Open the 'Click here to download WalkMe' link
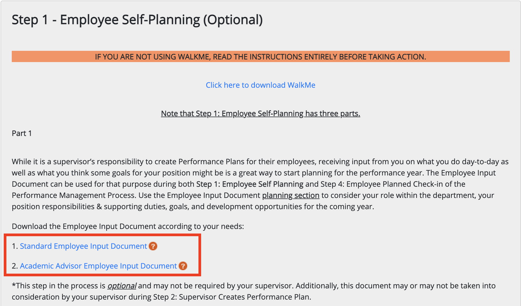Screen dimensions: 521x306 [260, 85]
